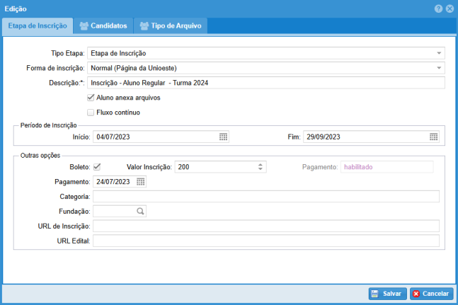The height and width of the screenshot is (305, 458).
Task: Toggle the Aluno anexa arquivos checkbox
Action: [x=91, y=98]
